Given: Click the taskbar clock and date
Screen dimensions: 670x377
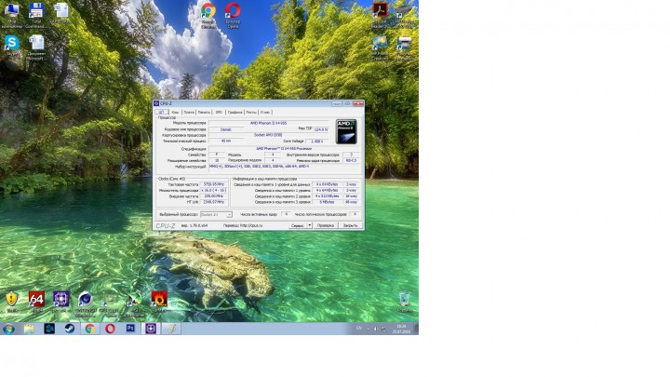Looking at the screenshot, I should [x=401, y=329].
